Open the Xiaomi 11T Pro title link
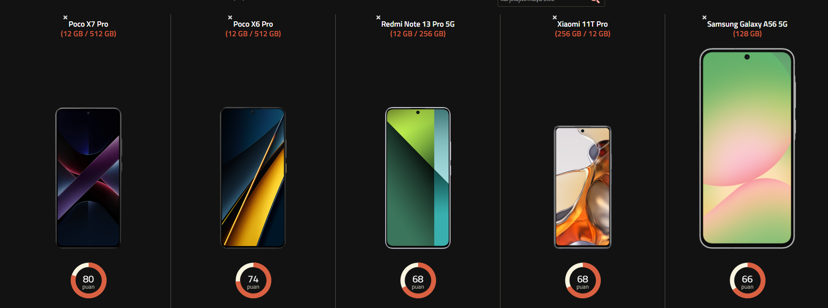828x308 pixels. (582, 24)
